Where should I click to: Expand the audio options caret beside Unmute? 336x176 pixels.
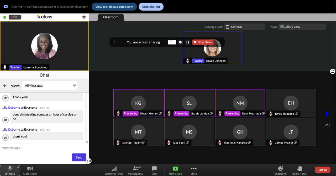click(x=18, y=167)
